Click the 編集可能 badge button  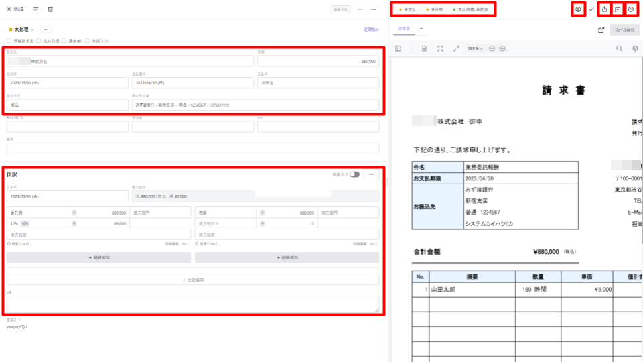pos(341,9)
